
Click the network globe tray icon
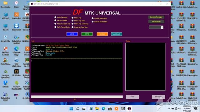click(176, 109)
